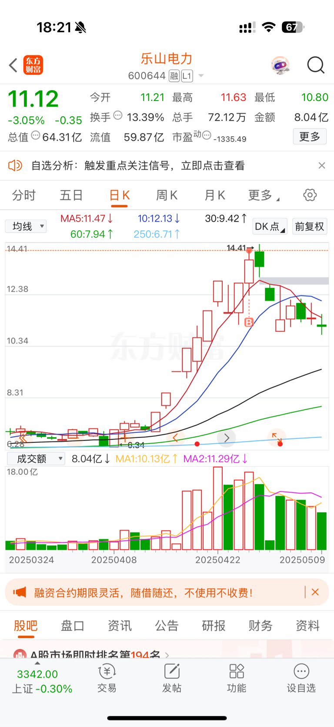This screenshot has height=727, width=334.
Task: Tap the back arrow at top left
Action: pos(13,65)
